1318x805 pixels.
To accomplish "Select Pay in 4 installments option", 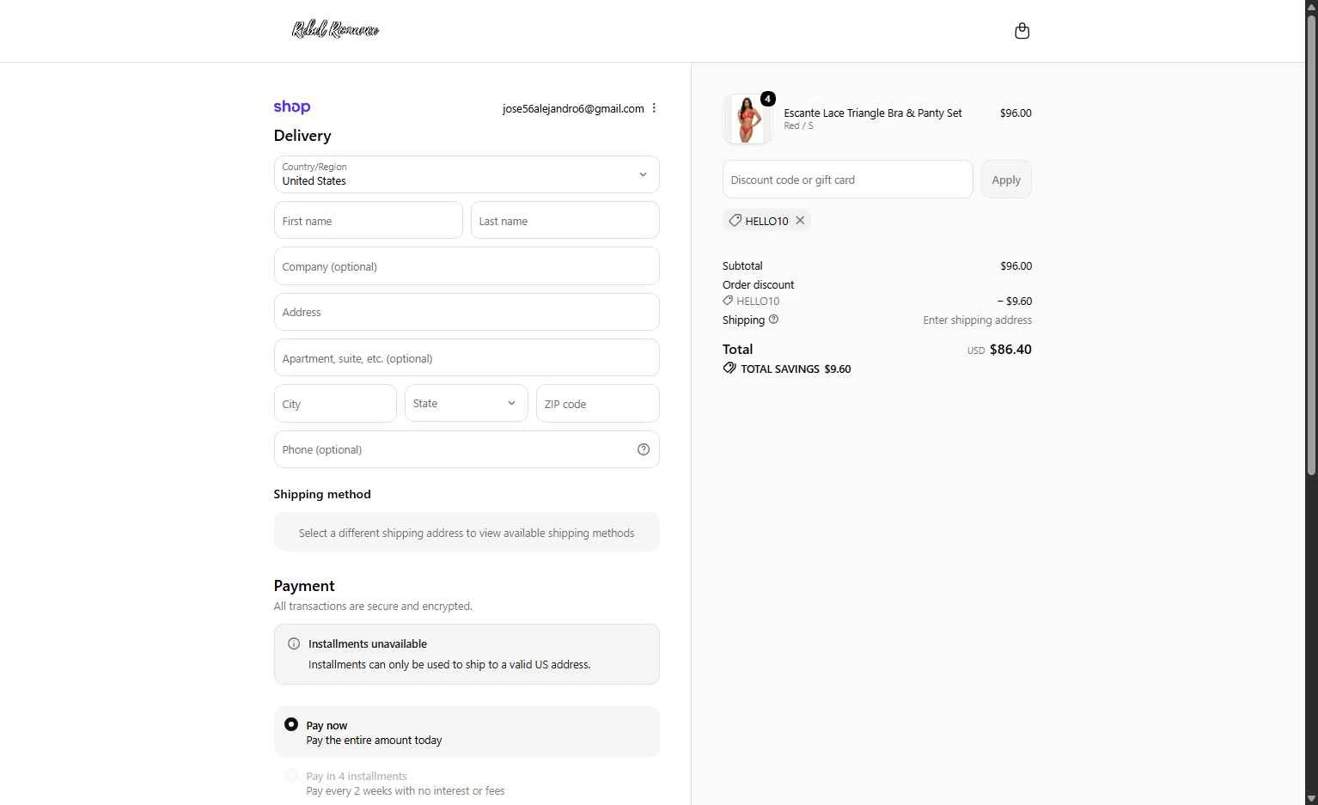I will coord(291,775).
